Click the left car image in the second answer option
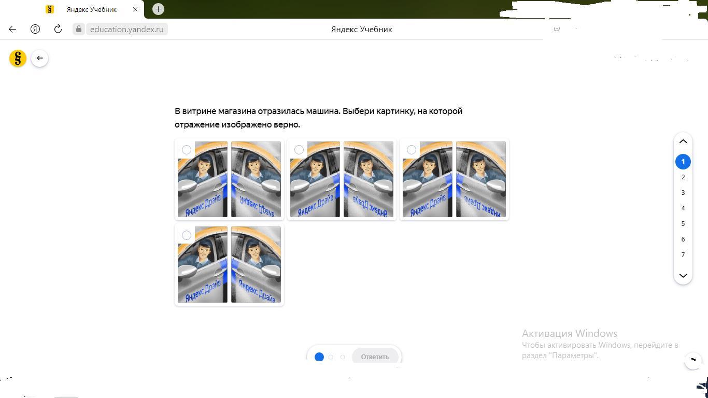The height and width of the screenshot is (398, 708). [315, 179]
